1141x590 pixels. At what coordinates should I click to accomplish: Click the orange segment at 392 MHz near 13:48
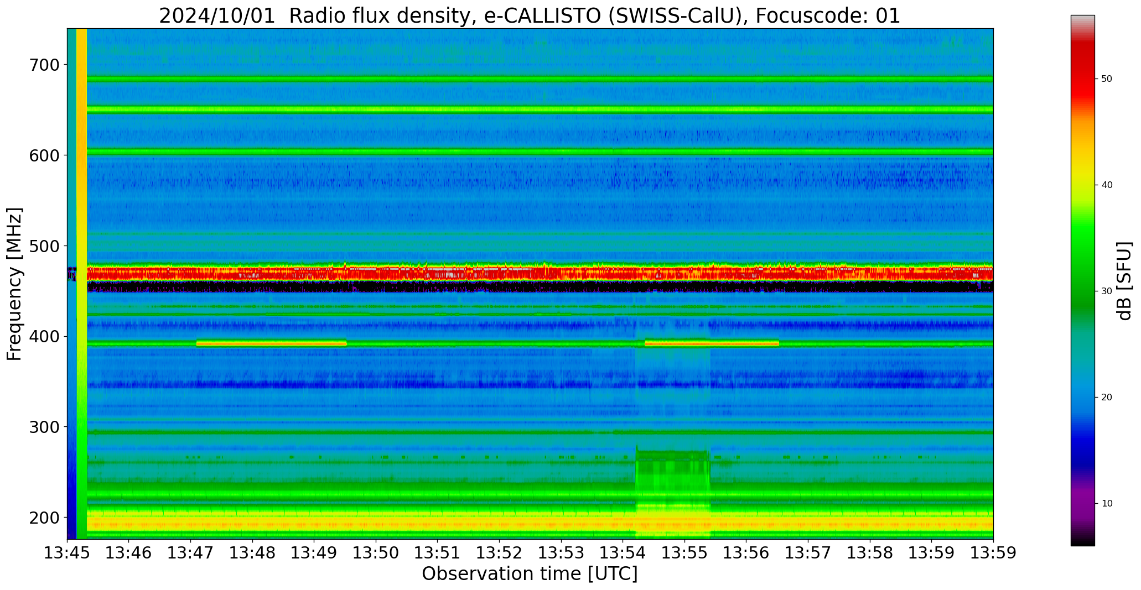point(272,343)
